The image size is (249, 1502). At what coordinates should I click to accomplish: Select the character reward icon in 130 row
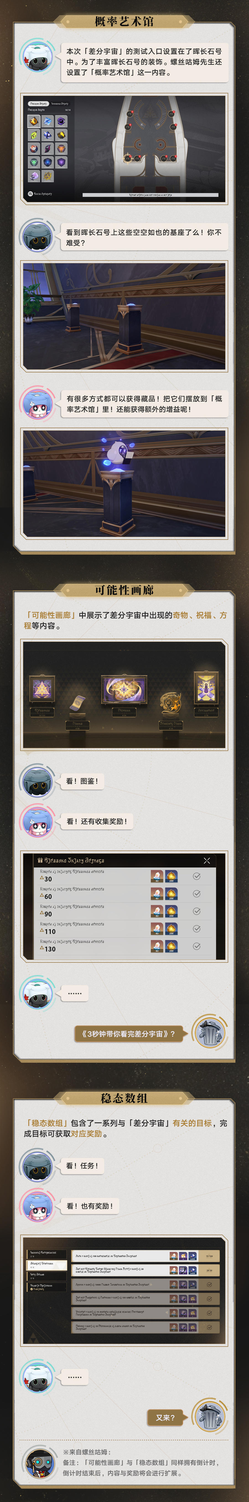point(157,946)
